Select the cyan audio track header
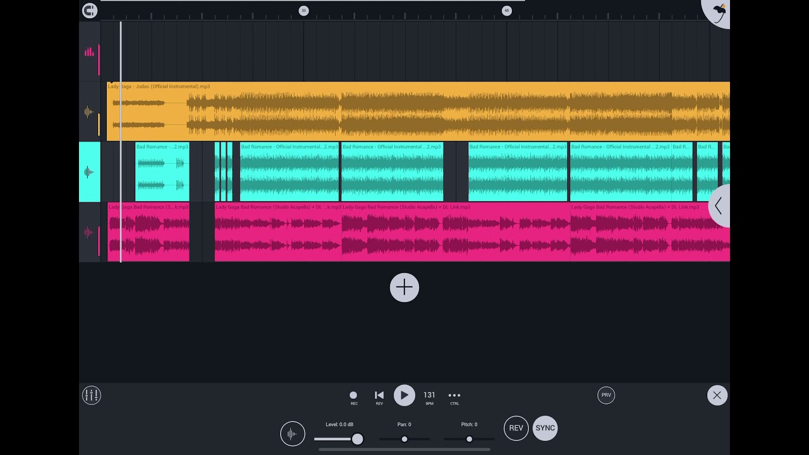 [x=89, y=172]
